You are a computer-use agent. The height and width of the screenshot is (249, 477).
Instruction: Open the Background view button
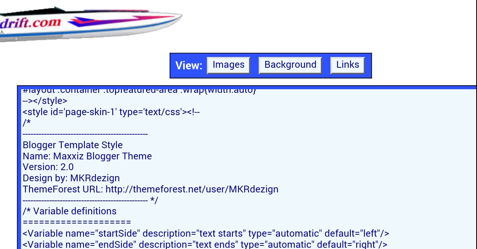pyautogui.click(x=290, y=65)
